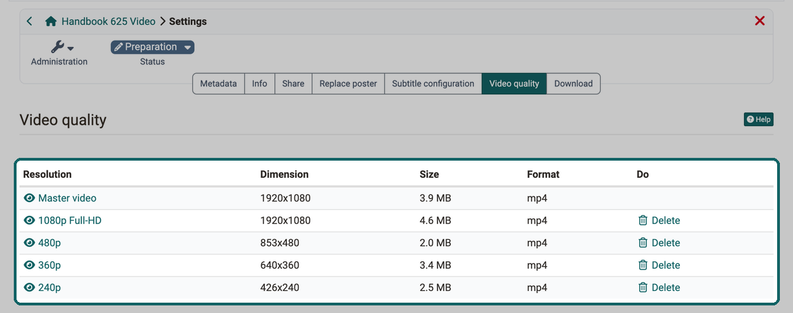Screen dimensions: 793x313
Task: Click the 853x480 dimension cell
Action: (280, 243)
